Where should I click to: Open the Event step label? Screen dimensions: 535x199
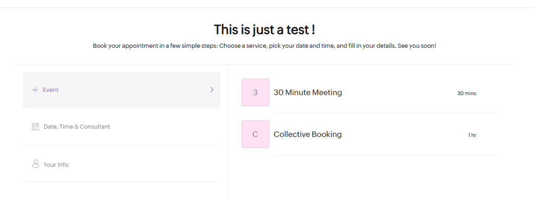[x=51, y=90]
